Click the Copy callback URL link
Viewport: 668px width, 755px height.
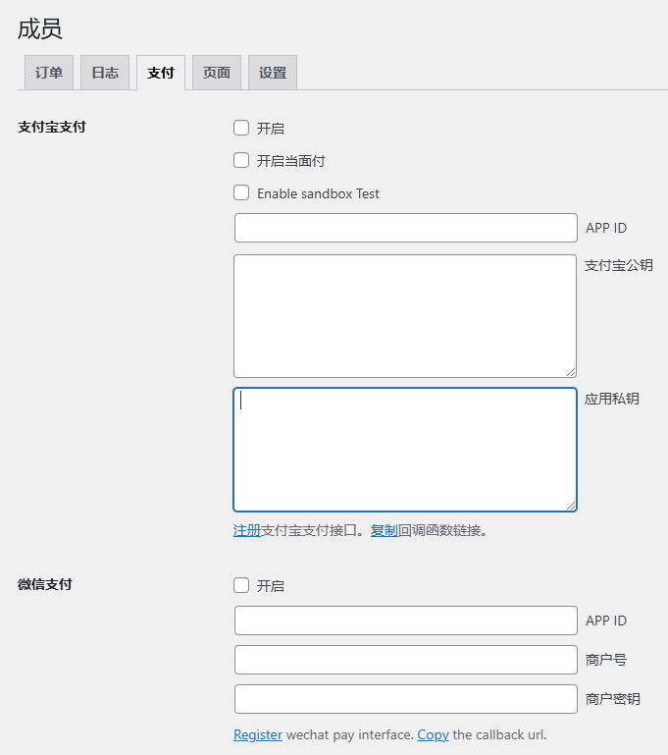tap(433, 734)
